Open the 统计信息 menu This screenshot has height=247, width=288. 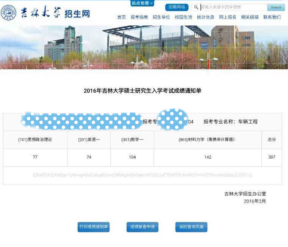click(x=205, y=17)
